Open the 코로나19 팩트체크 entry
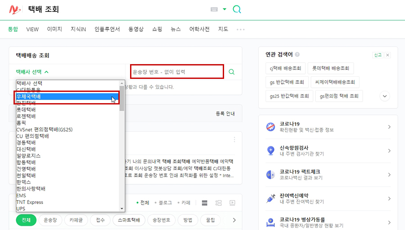 328,175
